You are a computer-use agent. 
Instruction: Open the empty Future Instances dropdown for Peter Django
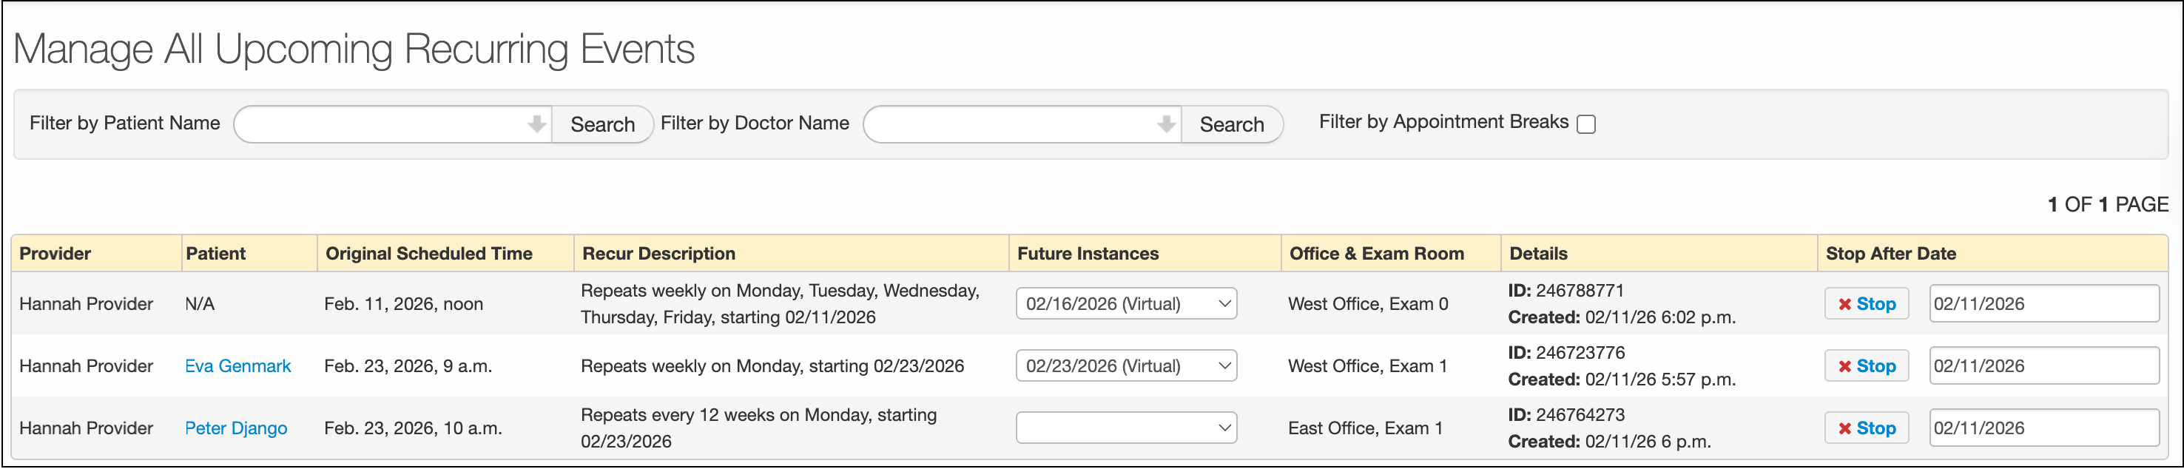(x=1125, y=428)
